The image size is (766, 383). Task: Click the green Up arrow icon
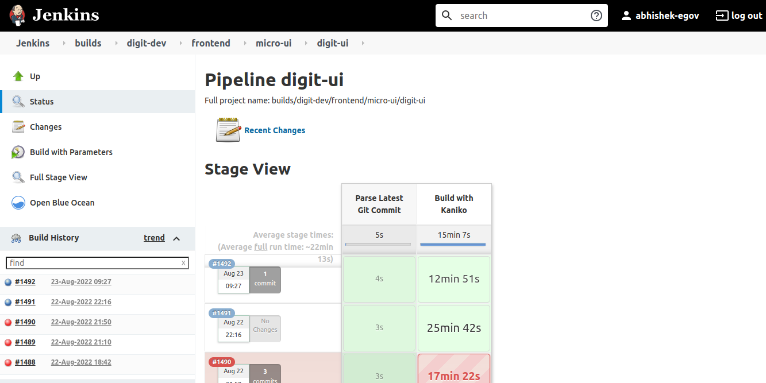pyautogui.click(x=18, y=76)
